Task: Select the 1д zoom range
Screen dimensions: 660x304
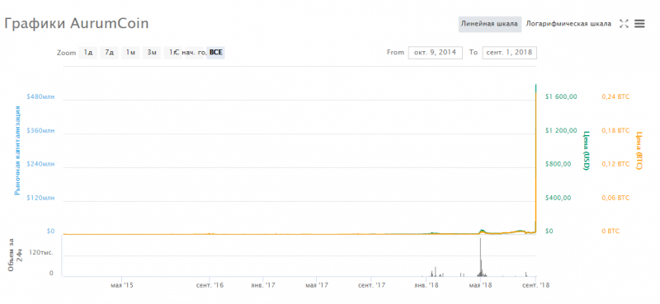Action: click(88, 53)
